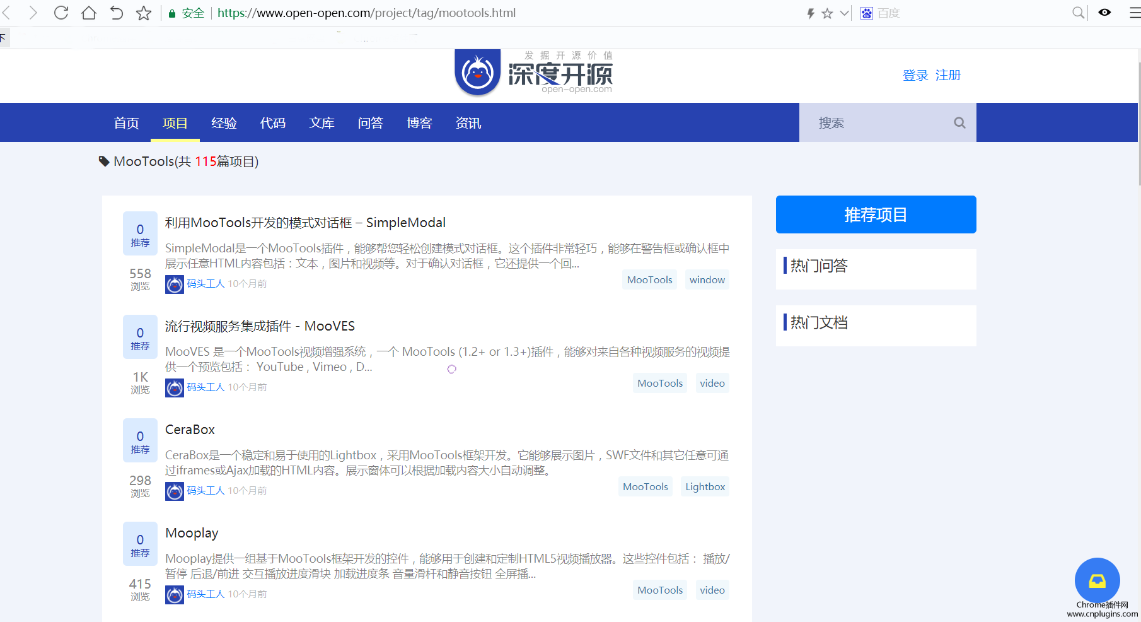Toggle the eye icon in the browser toolbar
The width and height of the screenshot is (1141, 622).
point(1104,12)
